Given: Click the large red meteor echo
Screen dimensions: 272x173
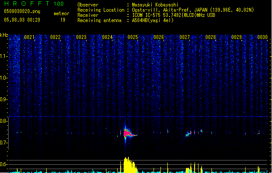Looking at the screenshot, I should click(x=127, y=134).
